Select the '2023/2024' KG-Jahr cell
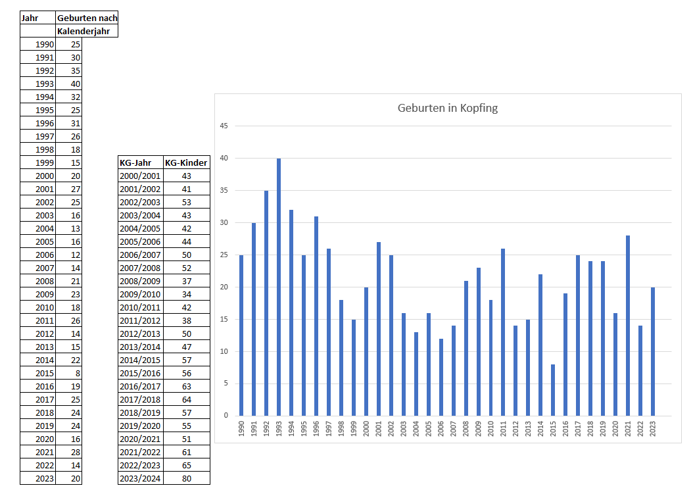This screenshot has width=693, height=494. click(140, 478)
